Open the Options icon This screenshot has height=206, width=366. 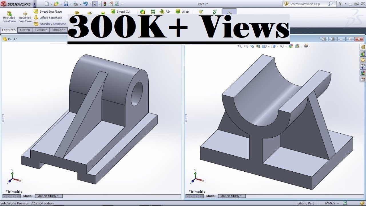click(117, 4)
